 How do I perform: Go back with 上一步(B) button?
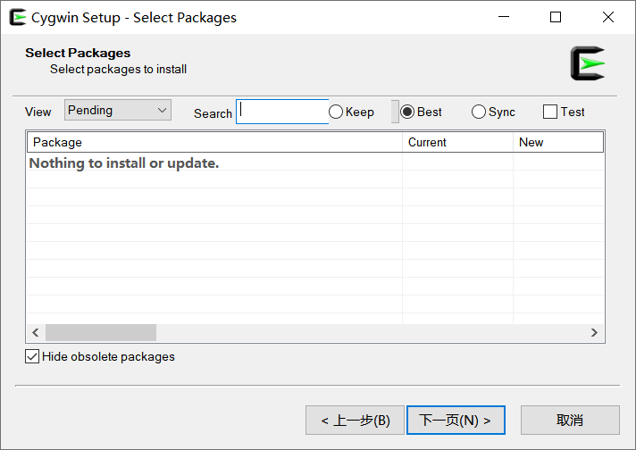point(355,420)
